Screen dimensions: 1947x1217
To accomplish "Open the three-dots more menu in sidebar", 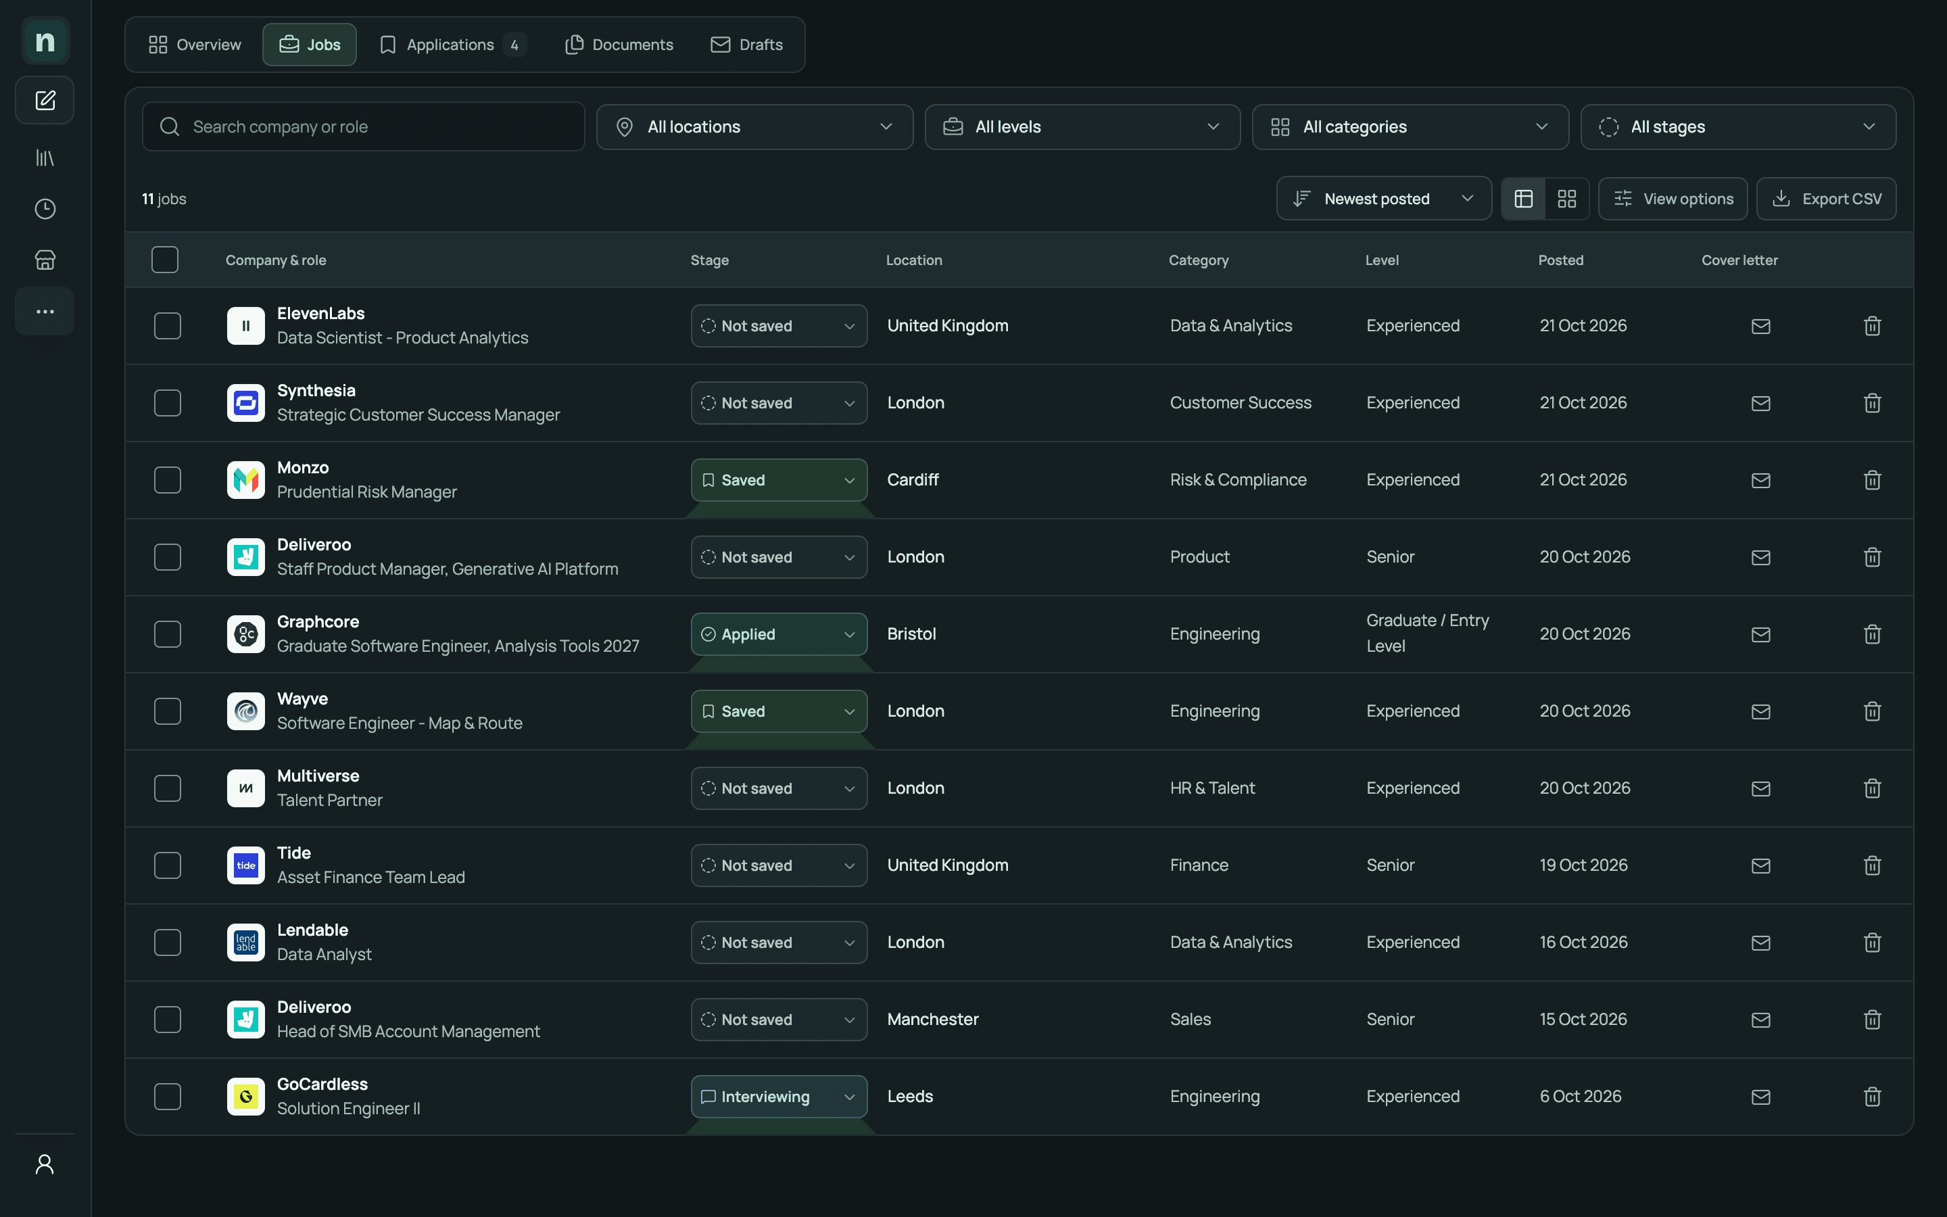I will click(x=45, y=312).
